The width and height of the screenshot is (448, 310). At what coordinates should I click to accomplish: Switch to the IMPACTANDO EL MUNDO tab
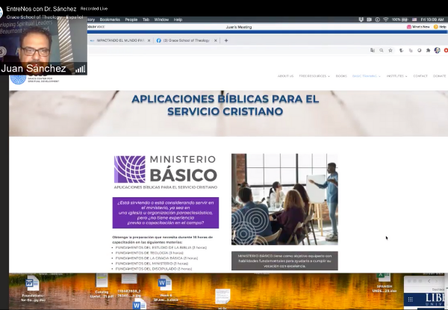click(x=120, y=40)
